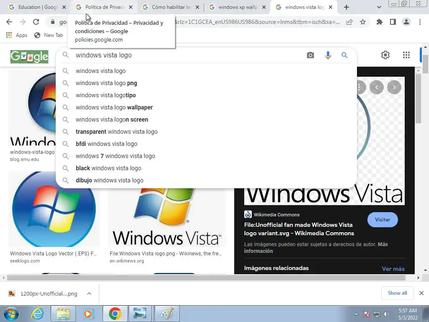
Task: Select suggestion 'windows vista logotipo'
Action: [206, 95]
